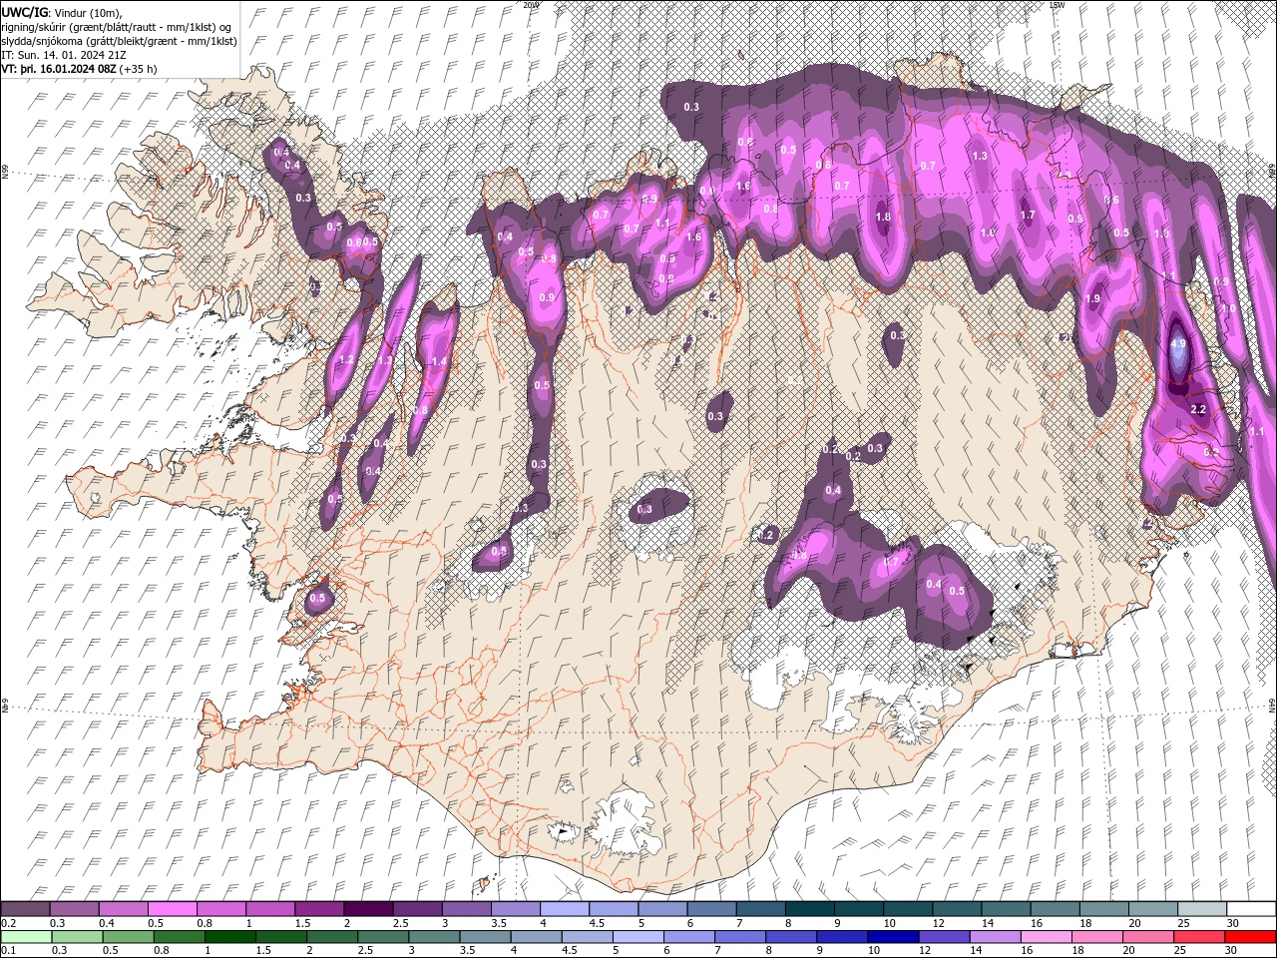Click top legend swatch between 9 and 10
The image size is (1277, 958).
click(x=859, y=909)
